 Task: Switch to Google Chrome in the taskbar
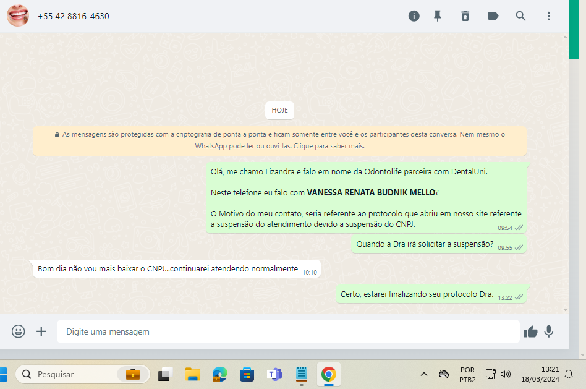coord(328,374)
